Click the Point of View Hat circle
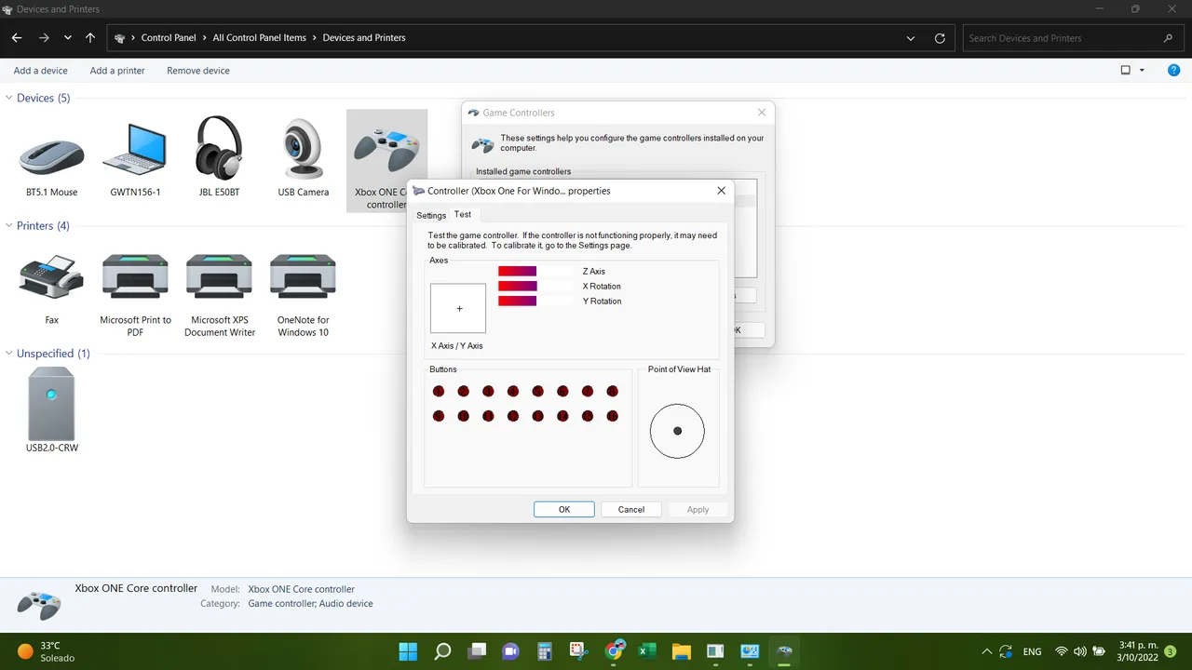1192x670 pixels. coord(677,431)
